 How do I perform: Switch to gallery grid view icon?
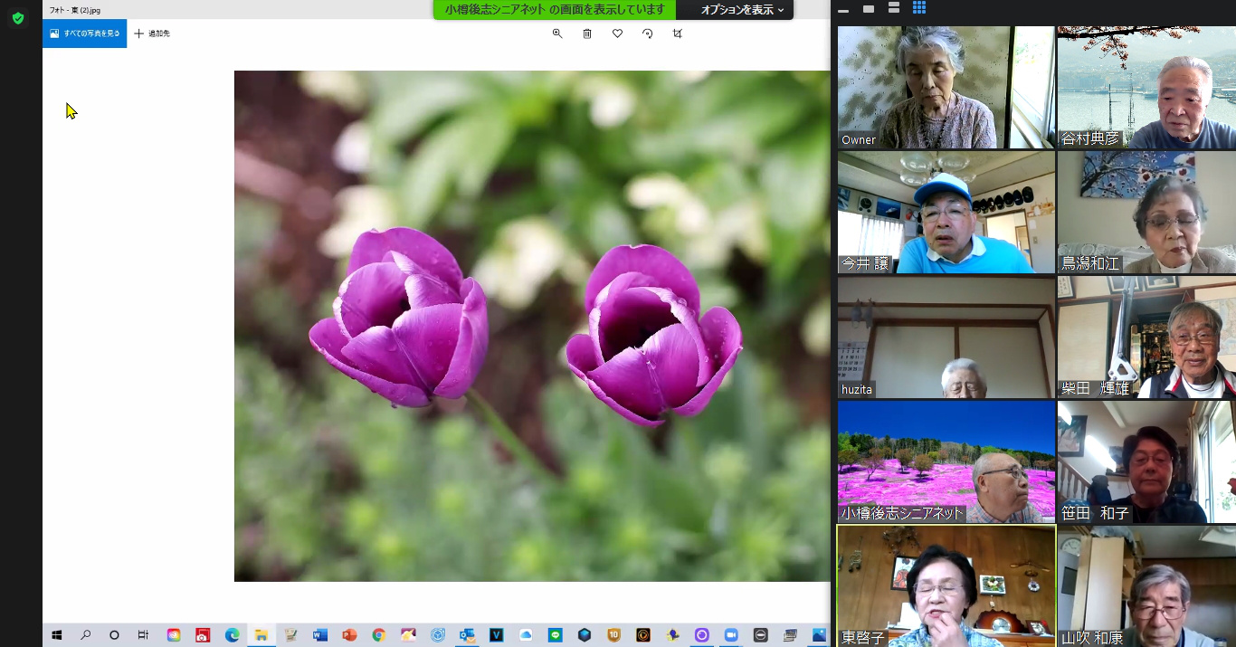point(919,8)
